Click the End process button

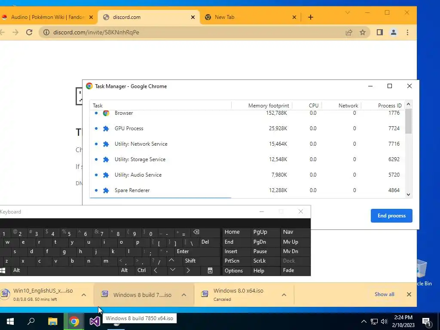pos(391,216)
